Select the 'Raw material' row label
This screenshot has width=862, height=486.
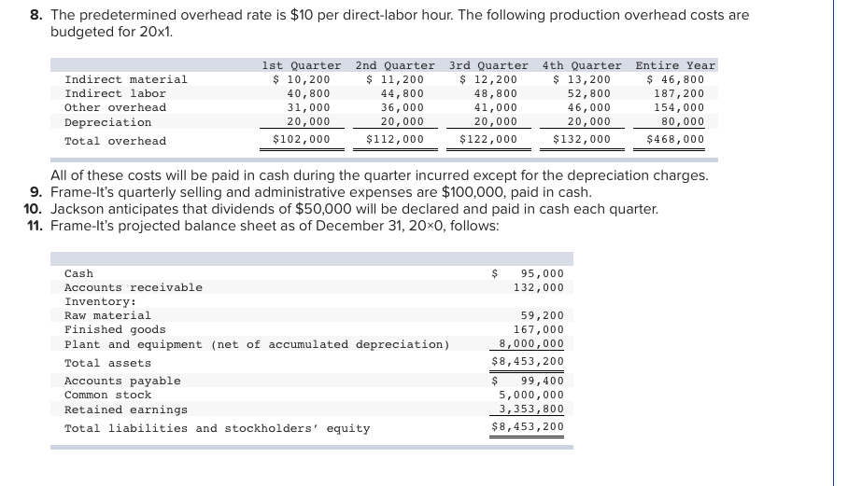(x=107, y=316)
